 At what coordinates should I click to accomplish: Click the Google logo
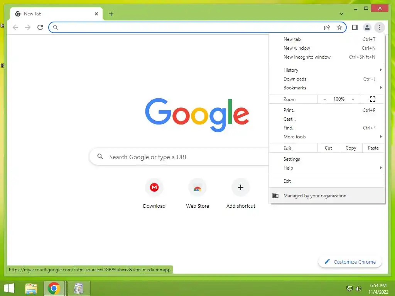click(x=197, y=115)
